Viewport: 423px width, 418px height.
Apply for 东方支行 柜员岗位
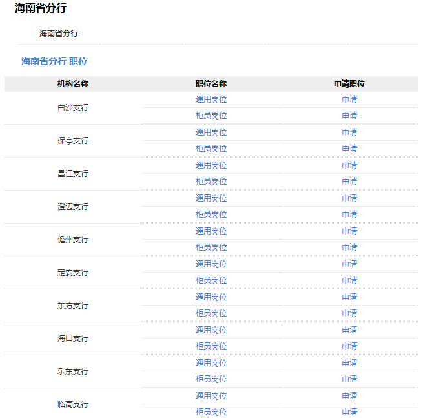pos(349,313)
